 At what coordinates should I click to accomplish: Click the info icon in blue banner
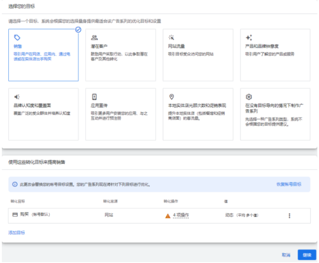[15, 184]
